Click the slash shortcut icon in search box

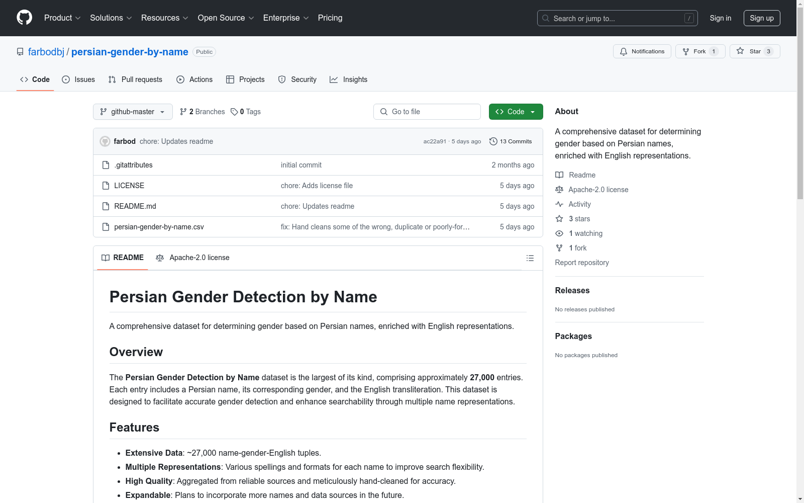[x=689, y=18]
